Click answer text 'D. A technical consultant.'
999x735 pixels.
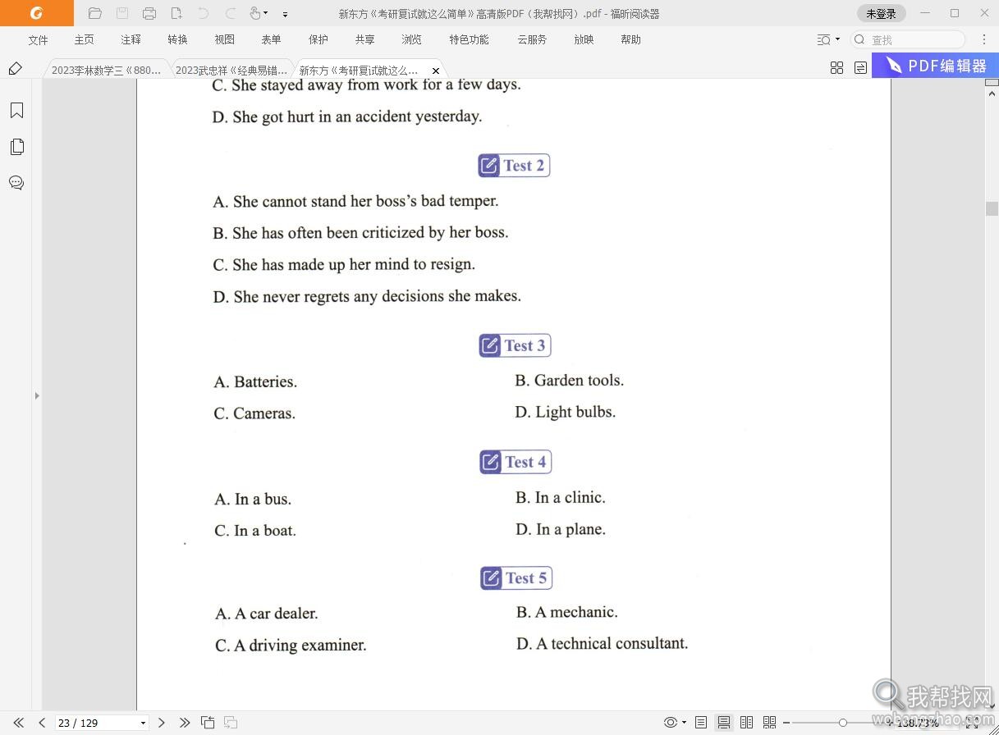tap(603, 644)
